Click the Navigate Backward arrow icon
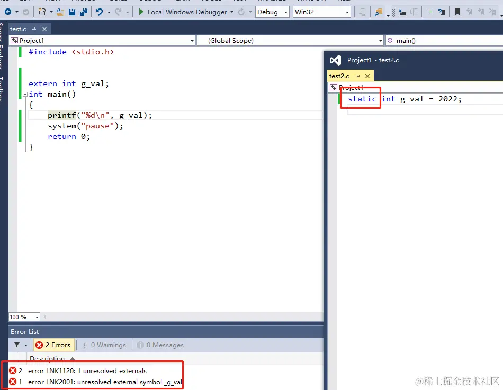 tap(8, 12)
